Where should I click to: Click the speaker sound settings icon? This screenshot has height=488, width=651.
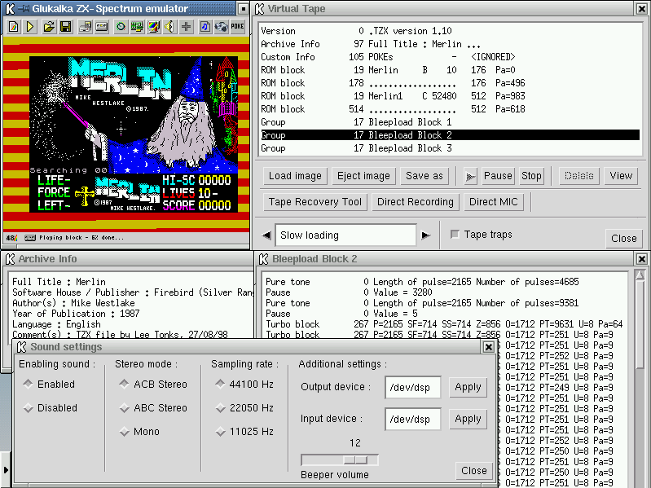(169, 27)
